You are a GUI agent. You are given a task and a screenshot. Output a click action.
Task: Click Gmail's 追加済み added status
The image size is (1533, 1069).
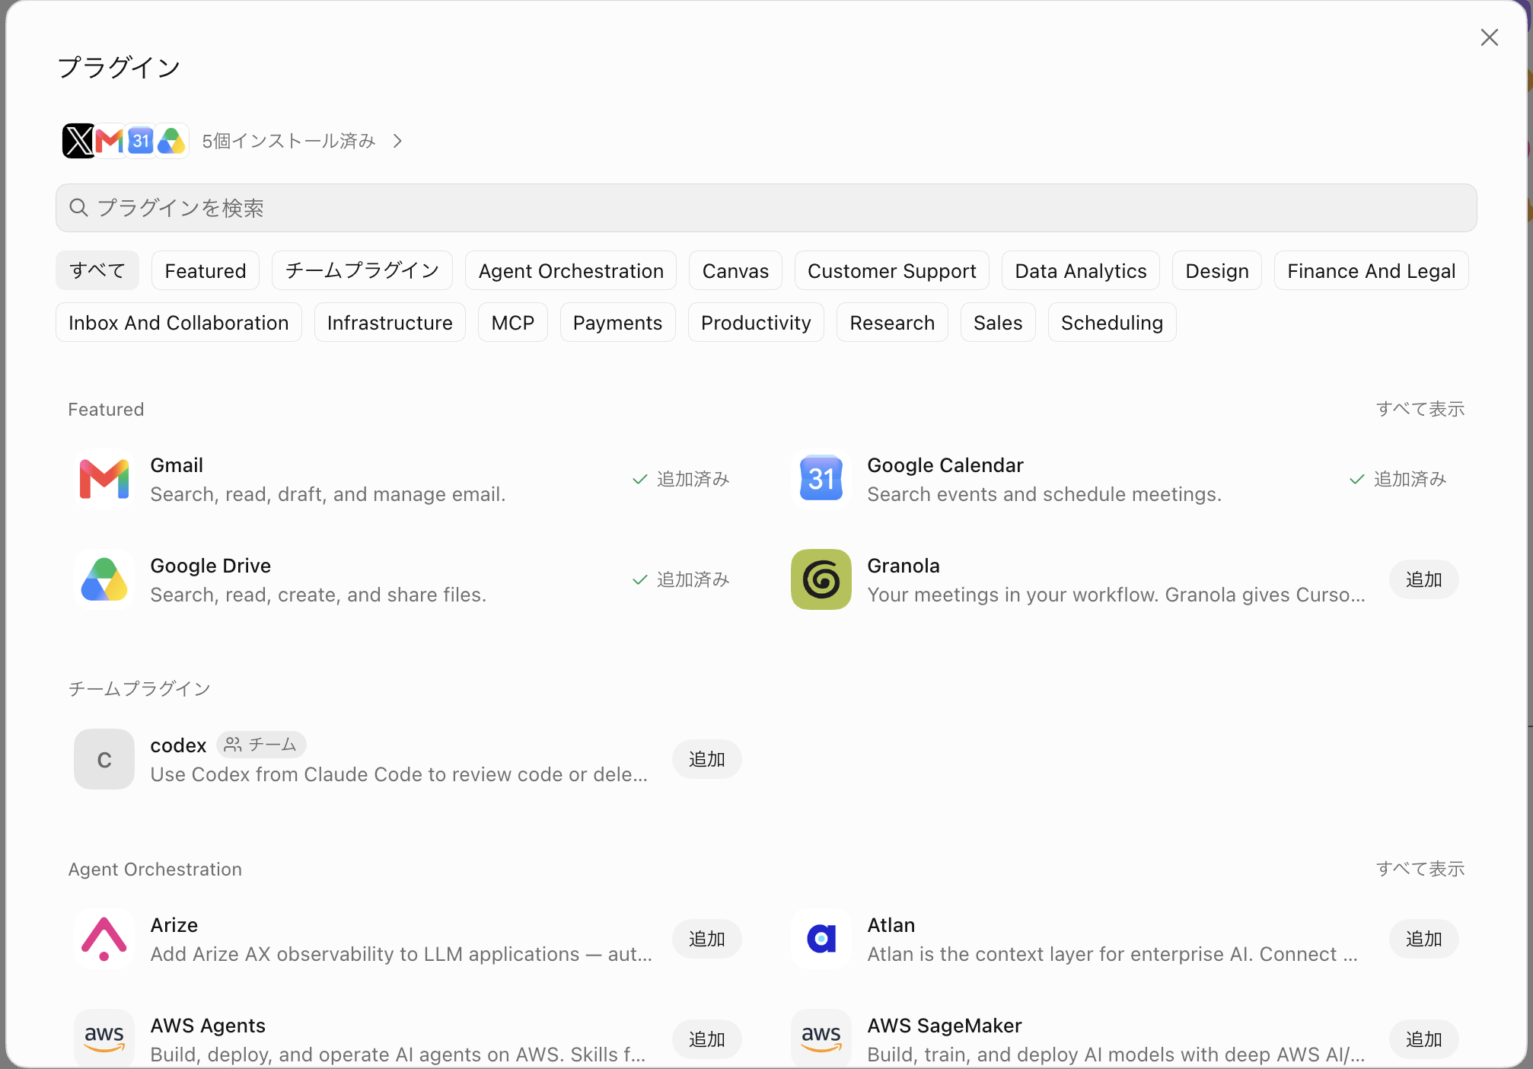coord(681,479)
